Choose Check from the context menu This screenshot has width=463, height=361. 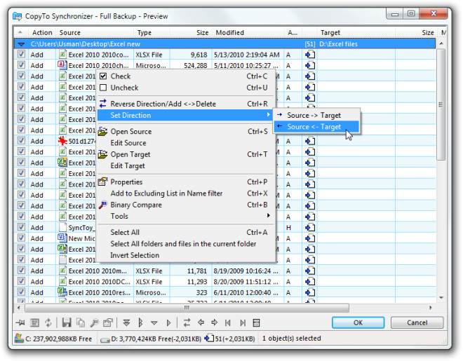tap(185, 76)
